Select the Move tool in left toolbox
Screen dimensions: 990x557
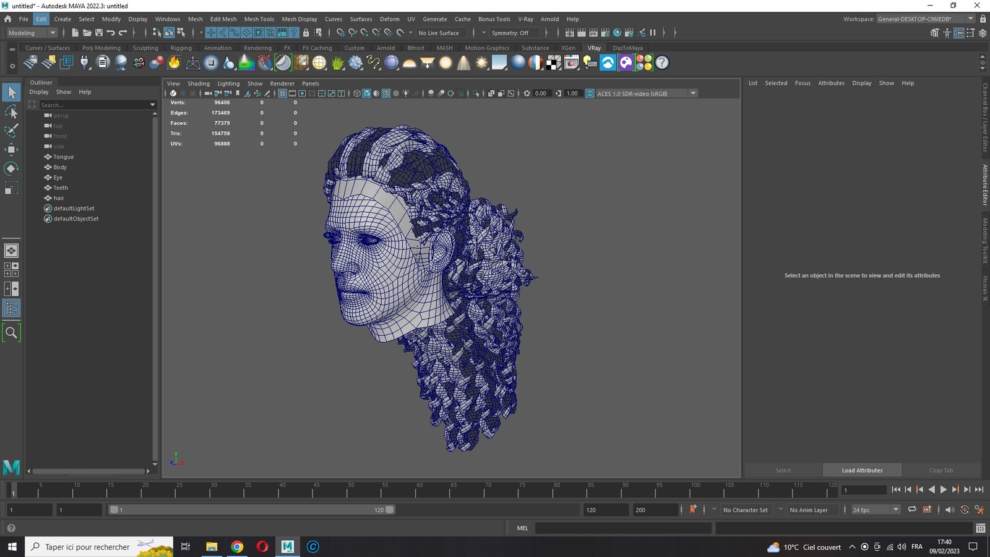(x=11, y=149)
